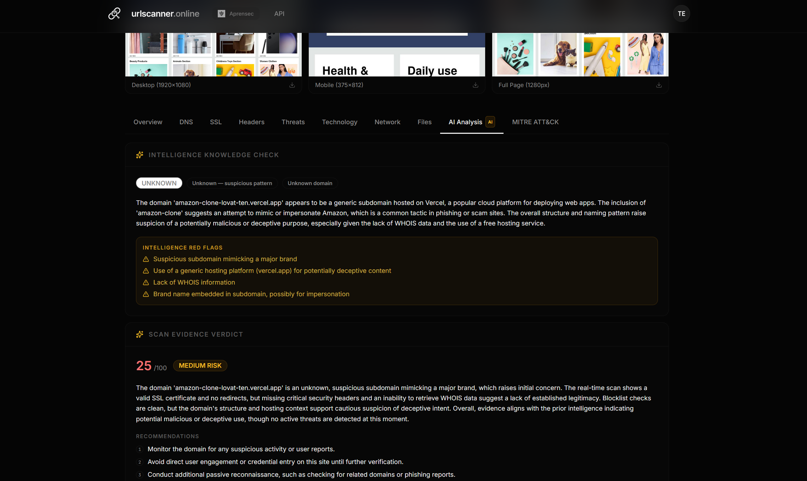Open the MITRE ATT&CK tab
The height and width of the screenshot is (481, 807).
pyautogui.click(x=535, y=122)
